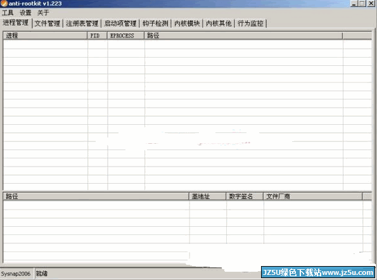Open the 启动项管理 tab
The height and width of the screenshot is (280, 377).
120,23
